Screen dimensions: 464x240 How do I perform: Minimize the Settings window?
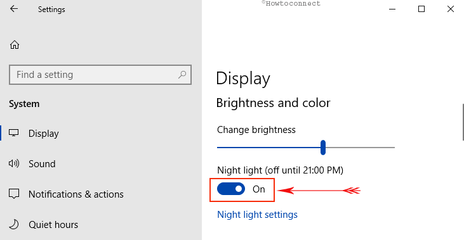tap(392, 9)
